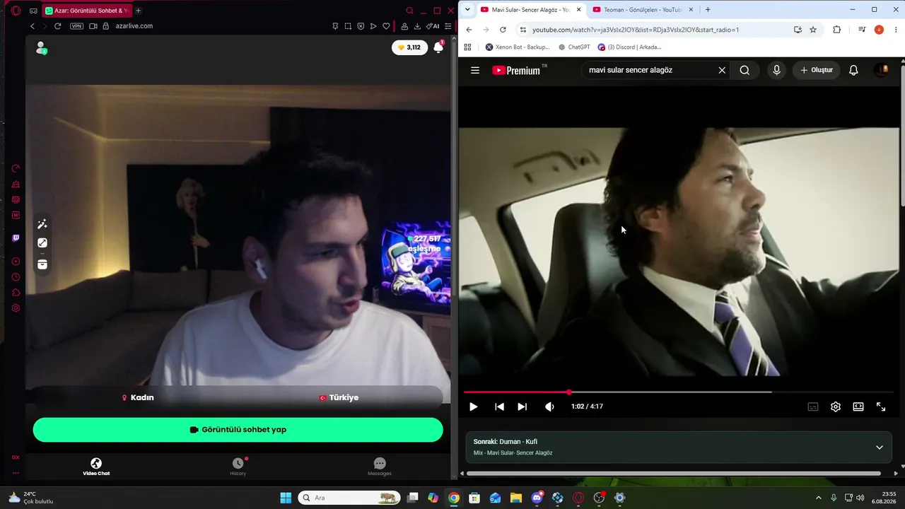This screenshot has height=509, width=905.
Task: Toggle YouTube theater mode
Action: pos(858,406)
